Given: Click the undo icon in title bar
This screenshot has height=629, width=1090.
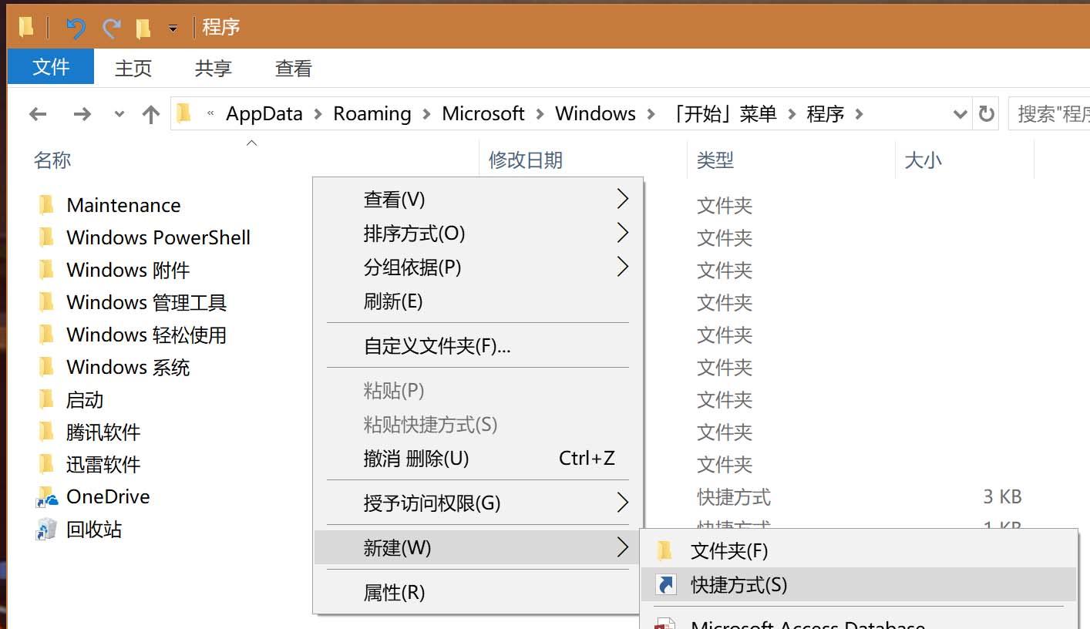Looking at the screenshot, I should coord(76,28).
